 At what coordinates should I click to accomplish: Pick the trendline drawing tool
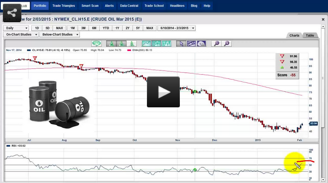[x=191, y=43]
